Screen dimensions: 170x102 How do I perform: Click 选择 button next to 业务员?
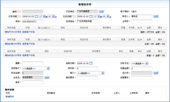pyautogui.click(x=47, y=78)
